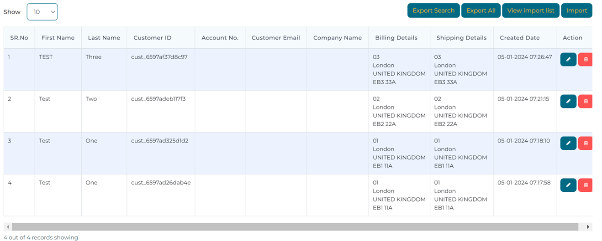This screenshot has width=602, height=241.
Task: Delete customer cust_6597adeb117f3 via trash icon
Action: pyautogui.click(x=585, y=101)
